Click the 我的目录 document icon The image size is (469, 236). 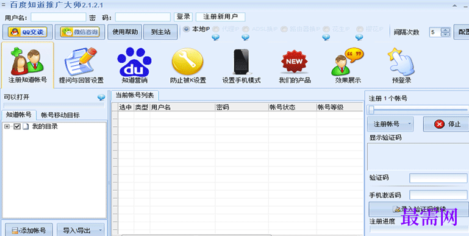pyautogui.click(x=26, y=126)
